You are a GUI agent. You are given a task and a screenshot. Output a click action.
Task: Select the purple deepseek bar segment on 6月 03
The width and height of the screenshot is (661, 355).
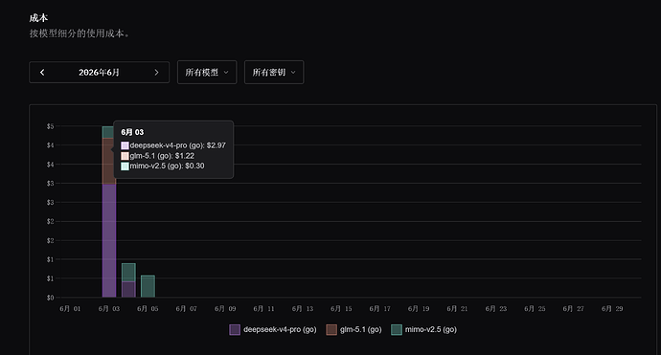(x=109, y=240)
